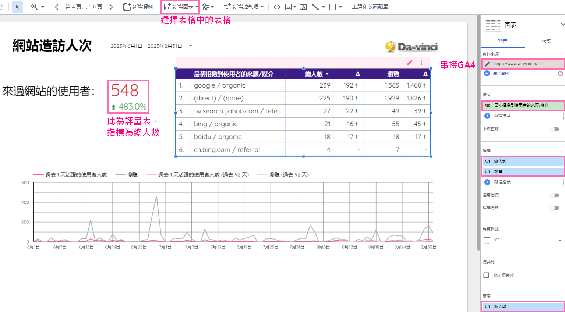Screen dimensions: 565x312
Task: Open table chart three-dot more menu
Action: [421, 63]
